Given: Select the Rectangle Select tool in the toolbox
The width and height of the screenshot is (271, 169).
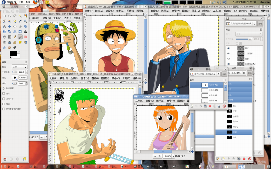Looking at the screenshot, I should tap(4, 16).
